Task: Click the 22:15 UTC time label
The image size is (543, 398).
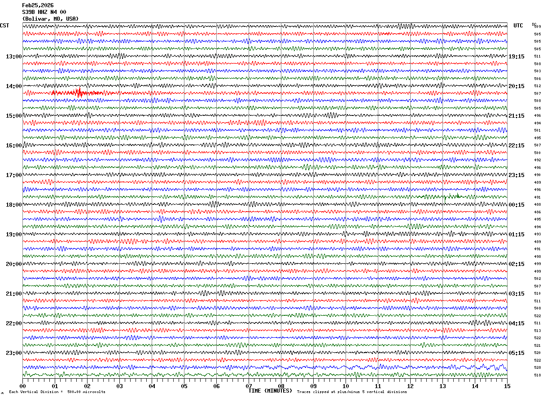Action: pyautogui.click(x=517, y=146)
